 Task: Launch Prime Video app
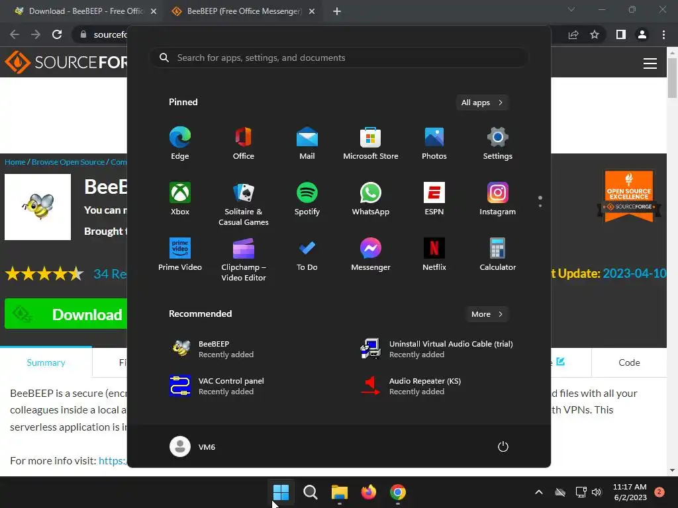(180, 255)
